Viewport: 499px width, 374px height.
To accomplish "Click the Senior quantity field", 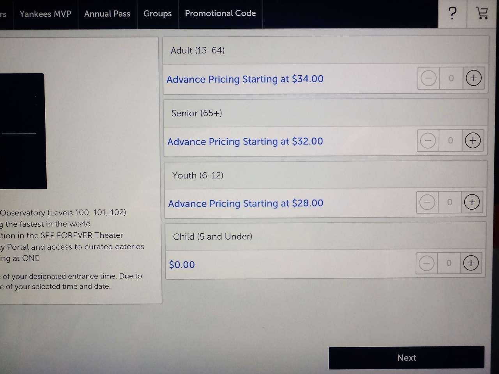I will pos(450,140).
